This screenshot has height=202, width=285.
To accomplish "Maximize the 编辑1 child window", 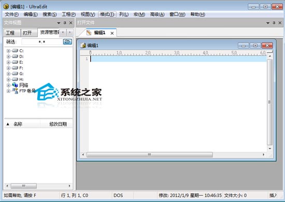I will pyautogui.click(x=255, y=46).
